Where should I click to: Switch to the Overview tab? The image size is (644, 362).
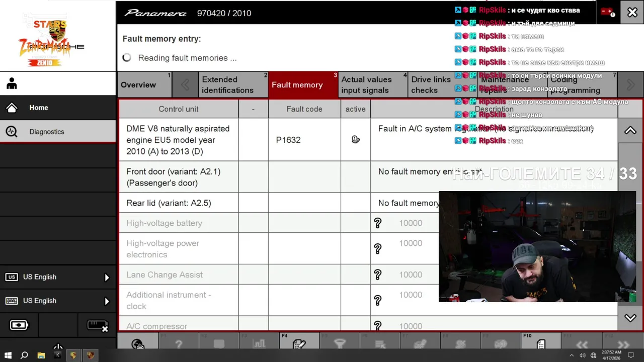pyautogui.click(x=144, y=84)
